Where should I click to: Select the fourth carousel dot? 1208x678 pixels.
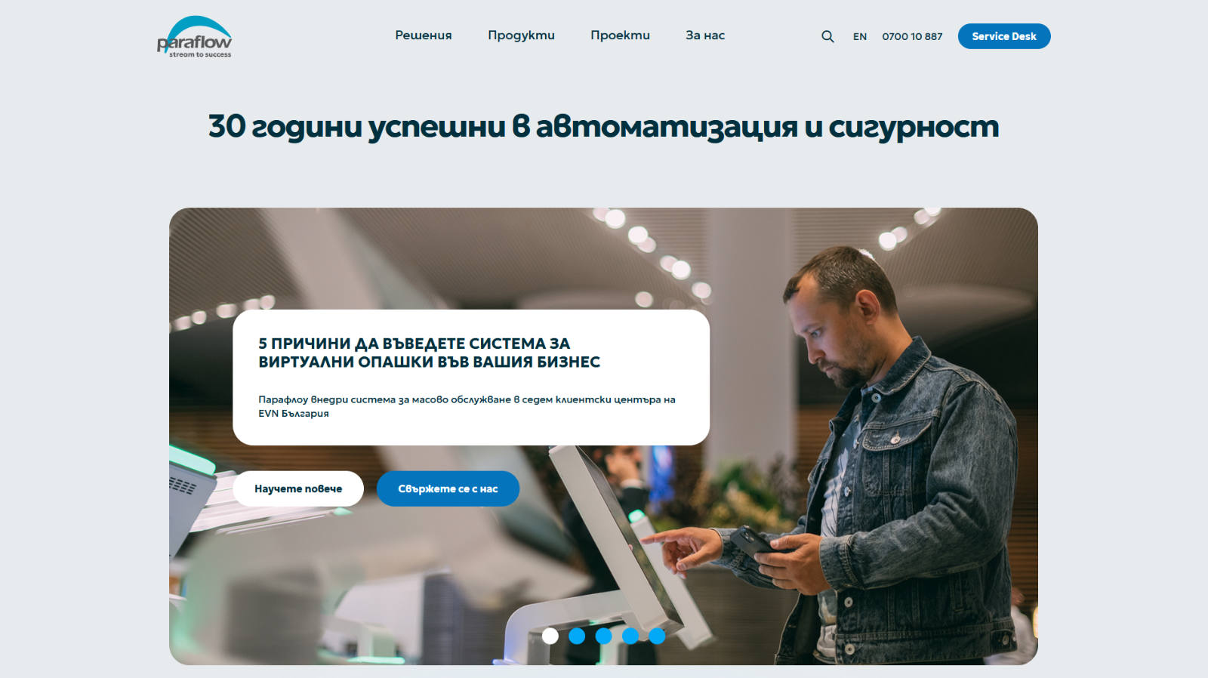[x=630, y=636]
